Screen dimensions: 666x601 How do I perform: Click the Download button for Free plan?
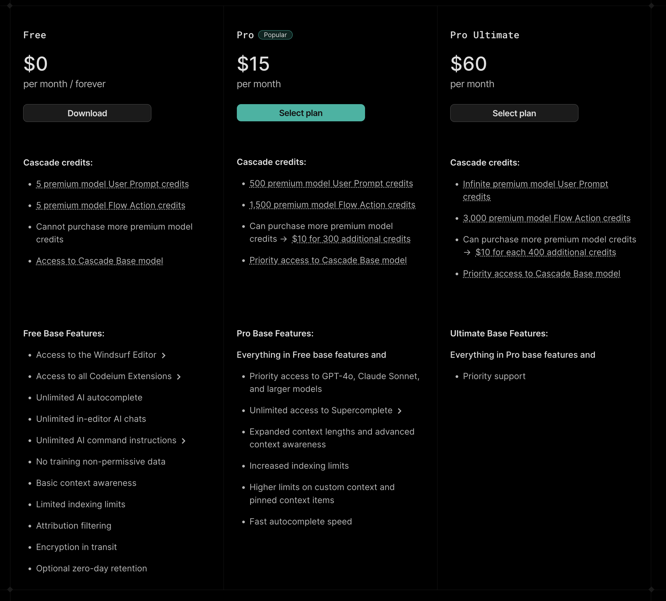(x=87, y=113)
